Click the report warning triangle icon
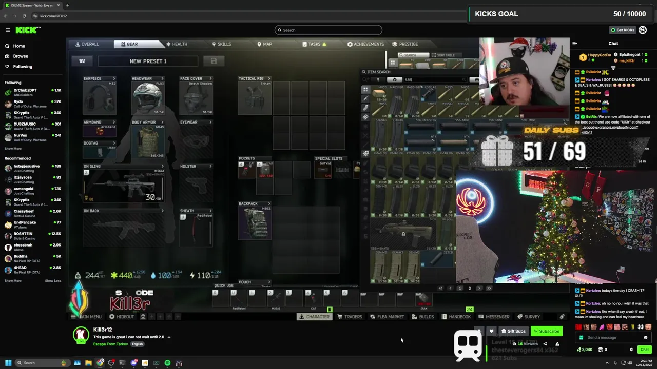Viewport: 657px width, 369px height. [x=557, y=344]
